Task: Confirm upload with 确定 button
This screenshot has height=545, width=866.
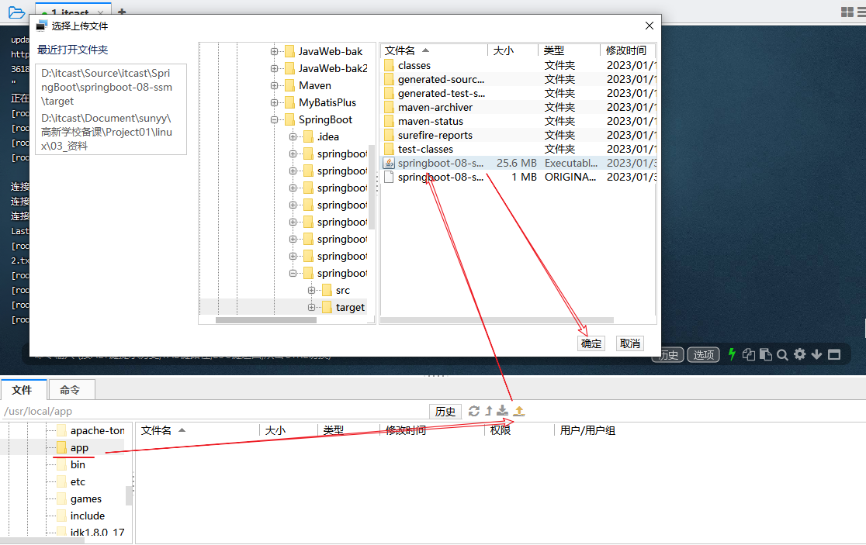Action: 591,343
